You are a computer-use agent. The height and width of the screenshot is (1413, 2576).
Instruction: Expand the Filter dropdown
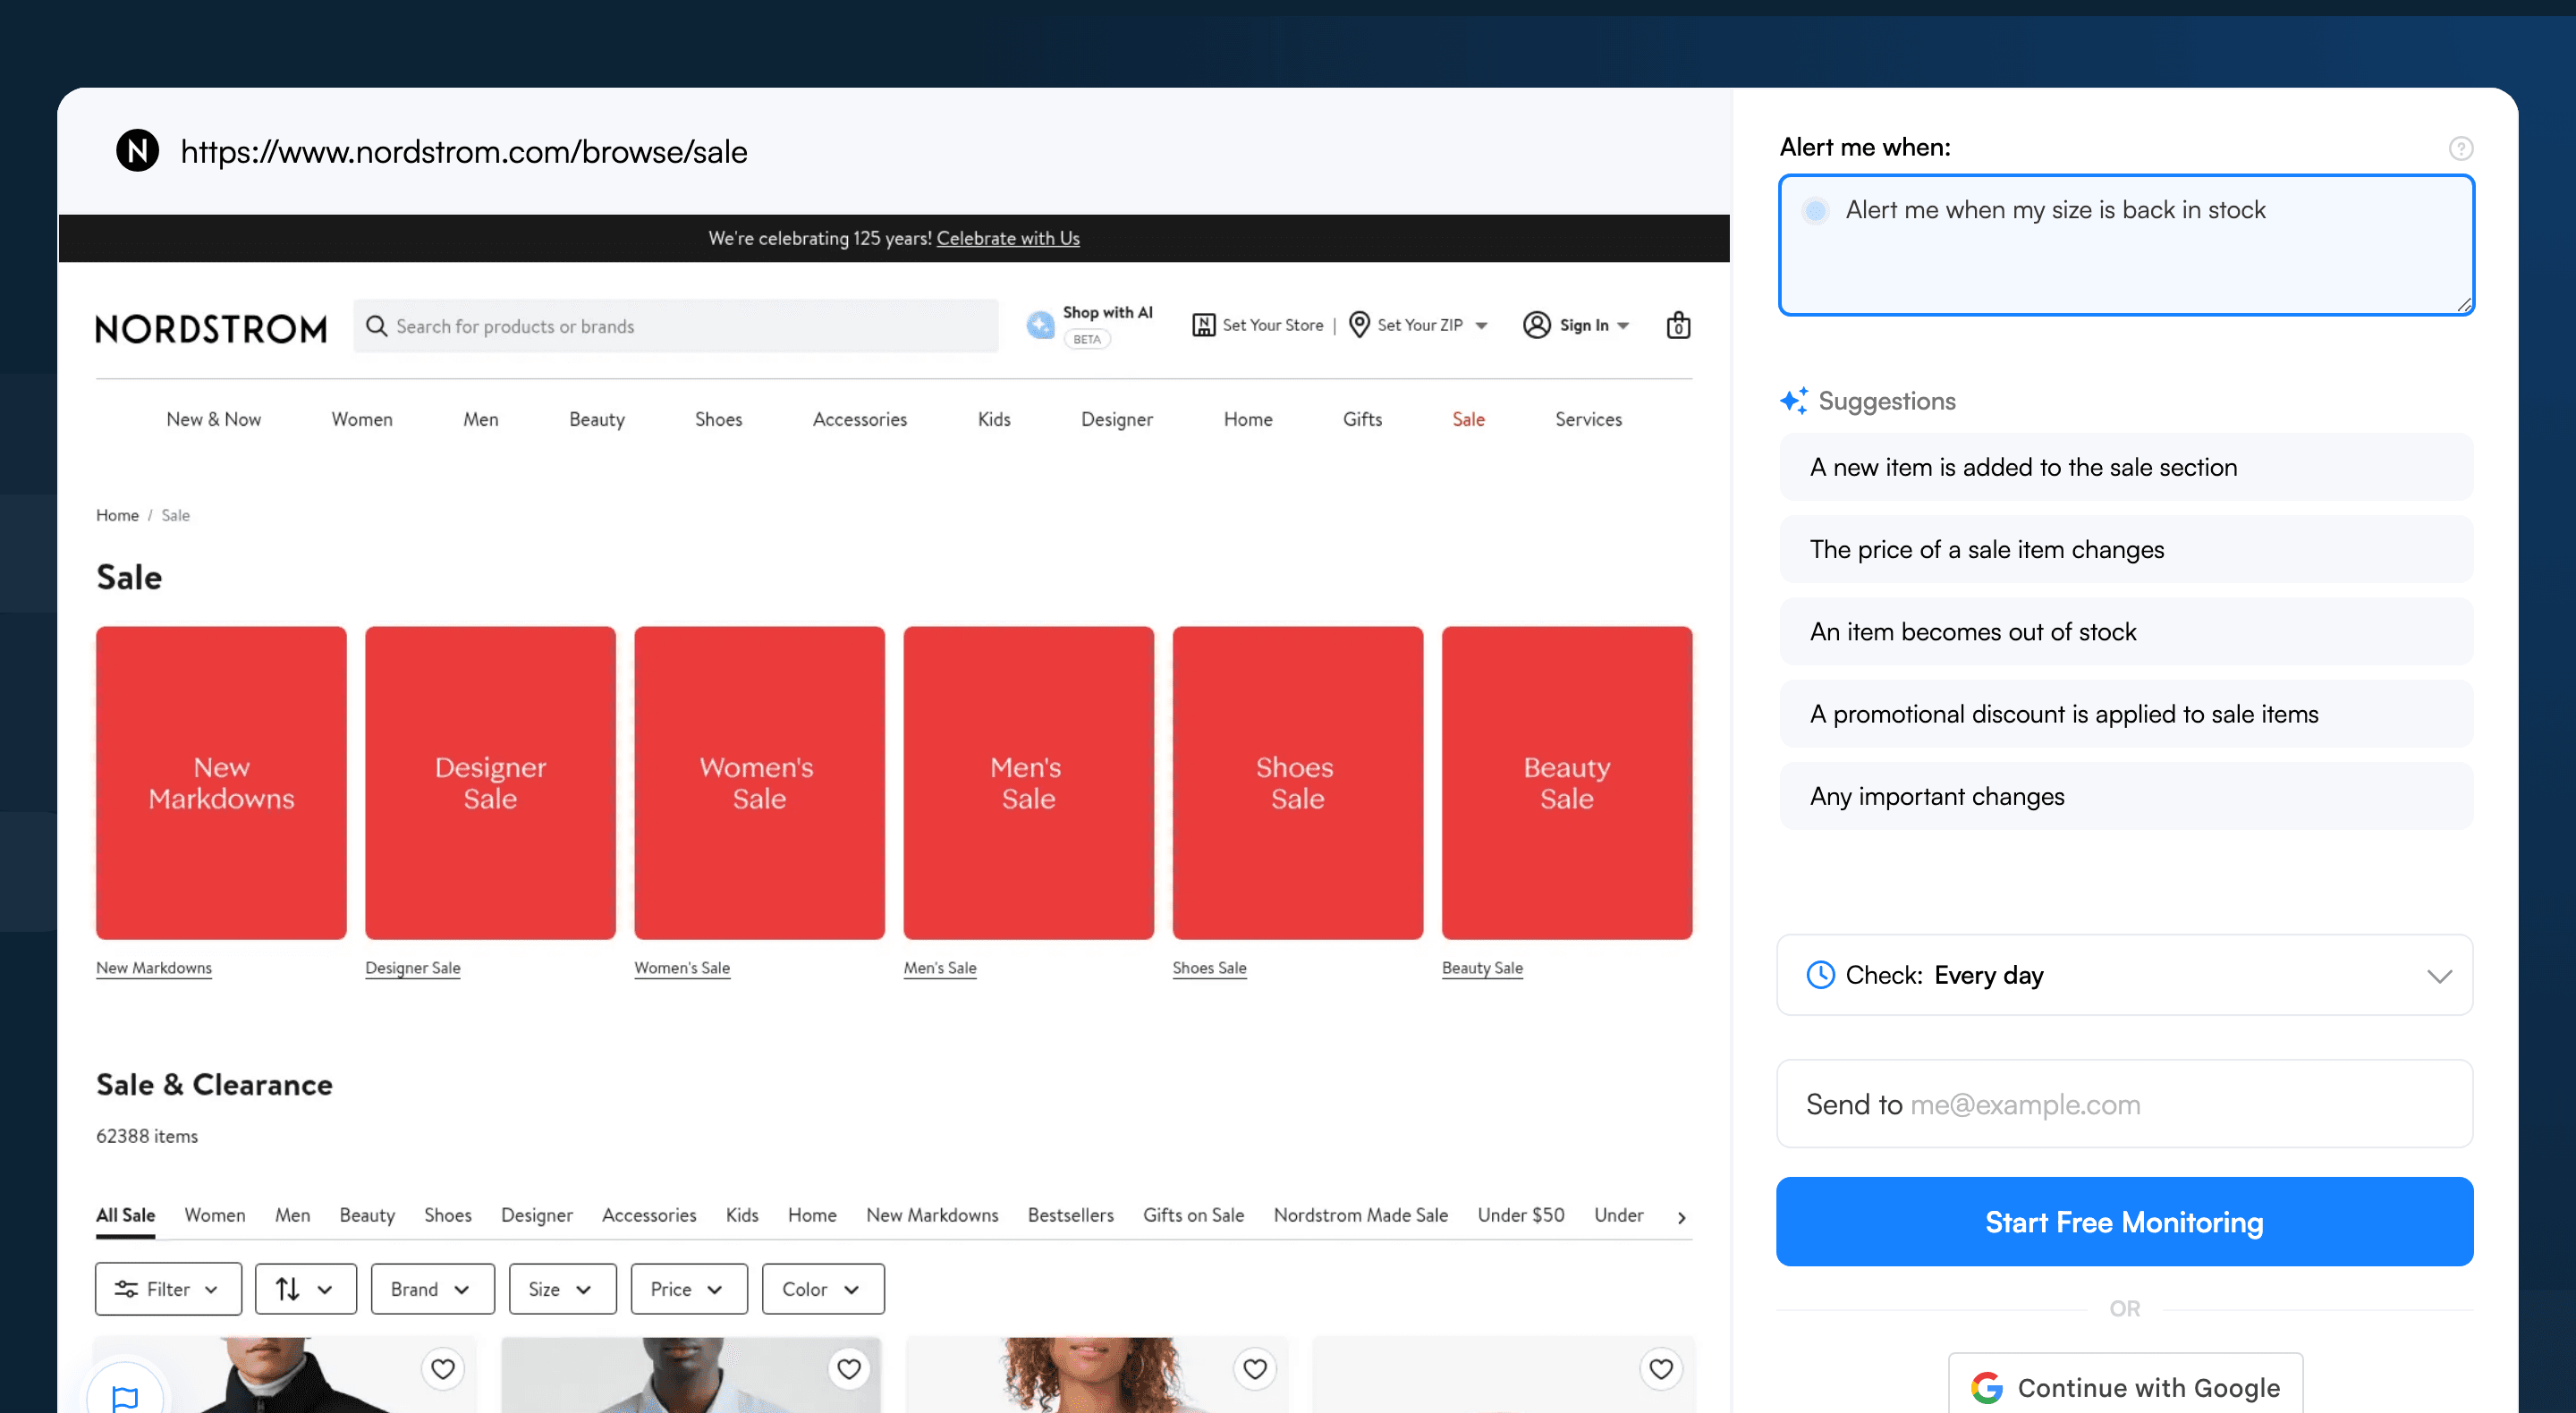(x=168, y=1289)
